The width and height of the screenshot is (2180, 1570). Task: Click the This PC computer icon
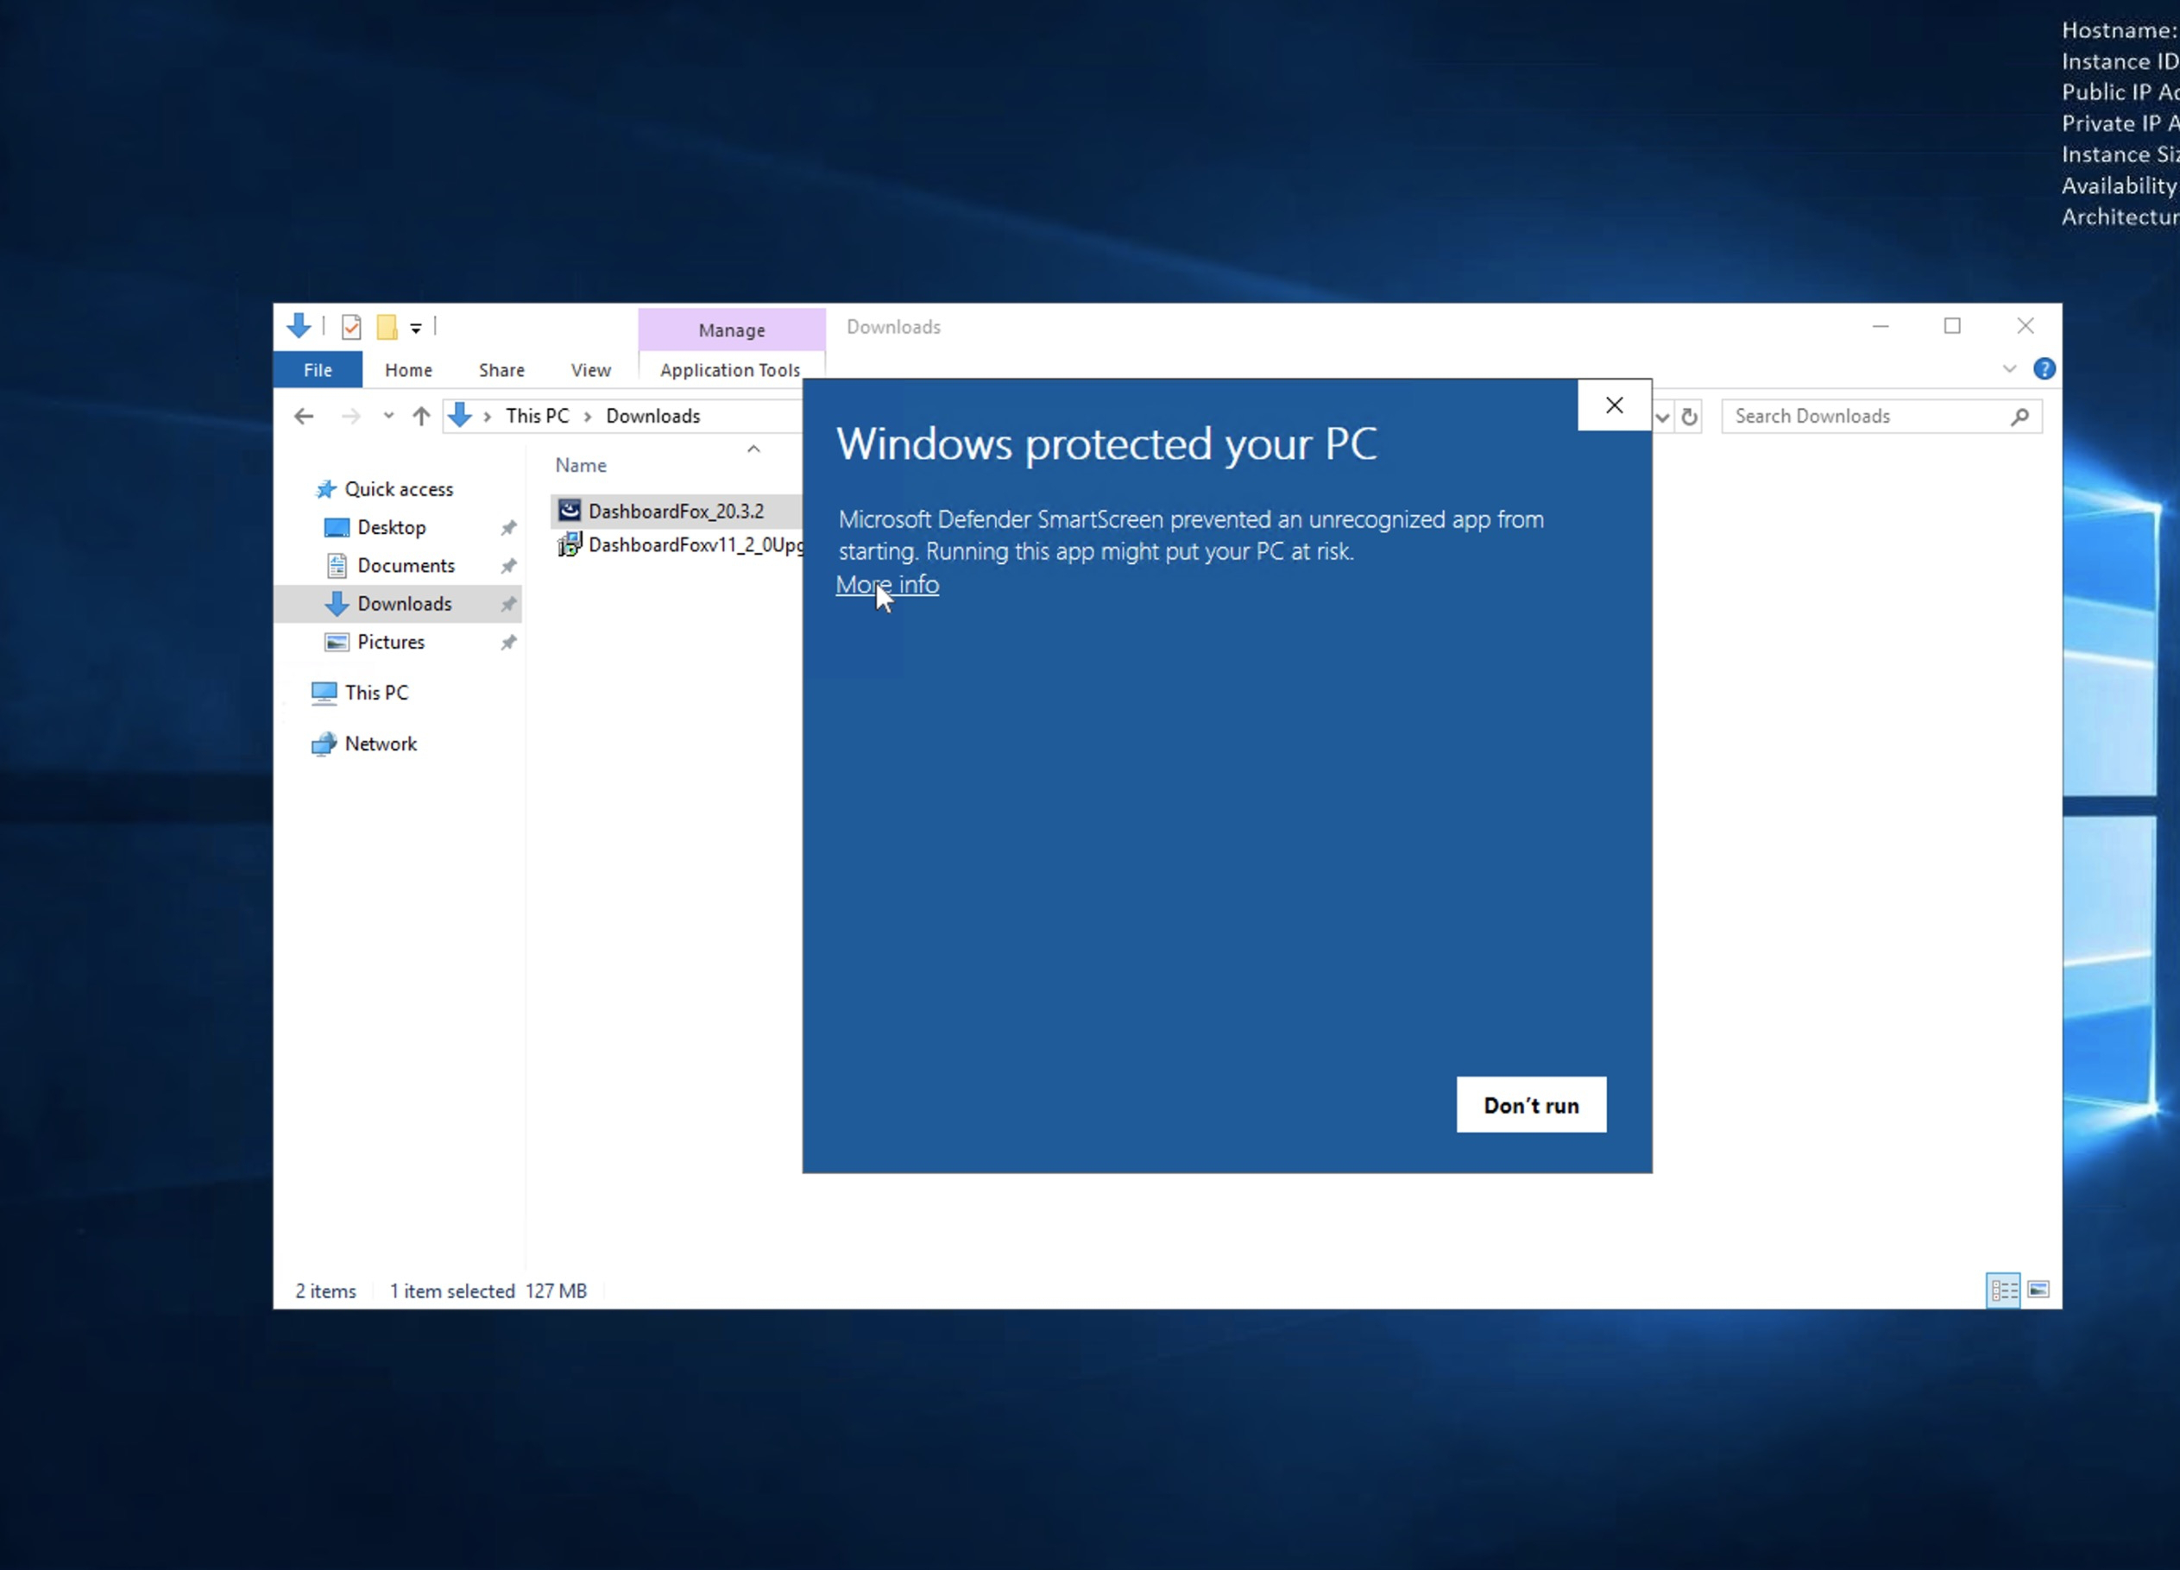click(324, 693)
